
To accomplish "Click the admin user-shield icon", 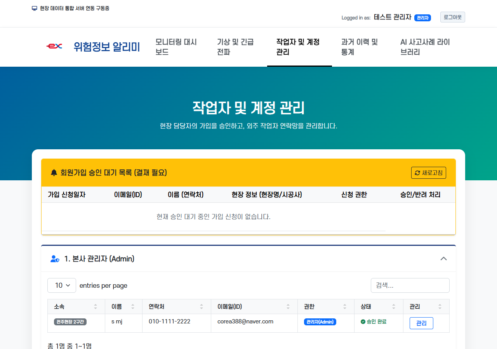I will coord(55,259).
